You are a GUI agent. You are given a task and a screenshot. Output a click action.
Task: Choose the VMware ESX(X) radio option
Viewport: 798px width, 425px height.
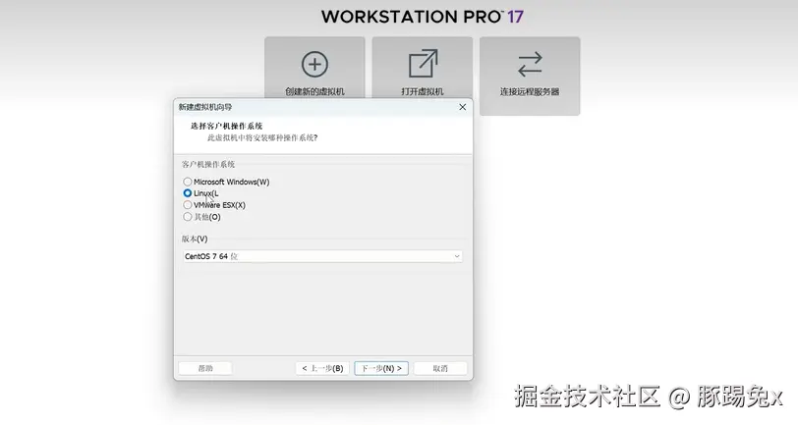coord(188,205)
